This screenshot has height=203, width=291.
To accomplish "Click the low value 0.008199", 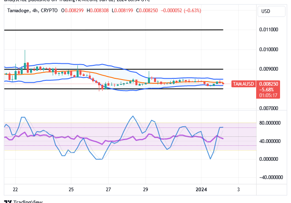I will click(x=124, y=11).
